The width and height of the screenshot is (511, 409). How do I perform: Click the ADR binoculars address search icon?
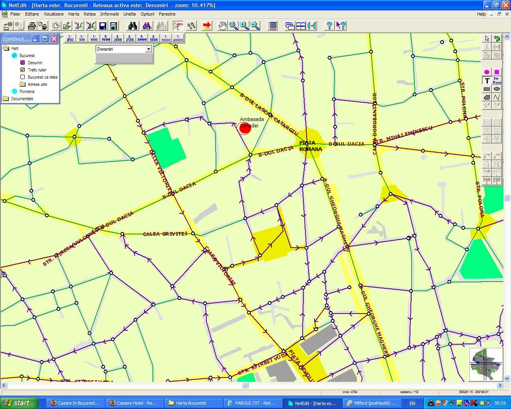click(147, 26)
